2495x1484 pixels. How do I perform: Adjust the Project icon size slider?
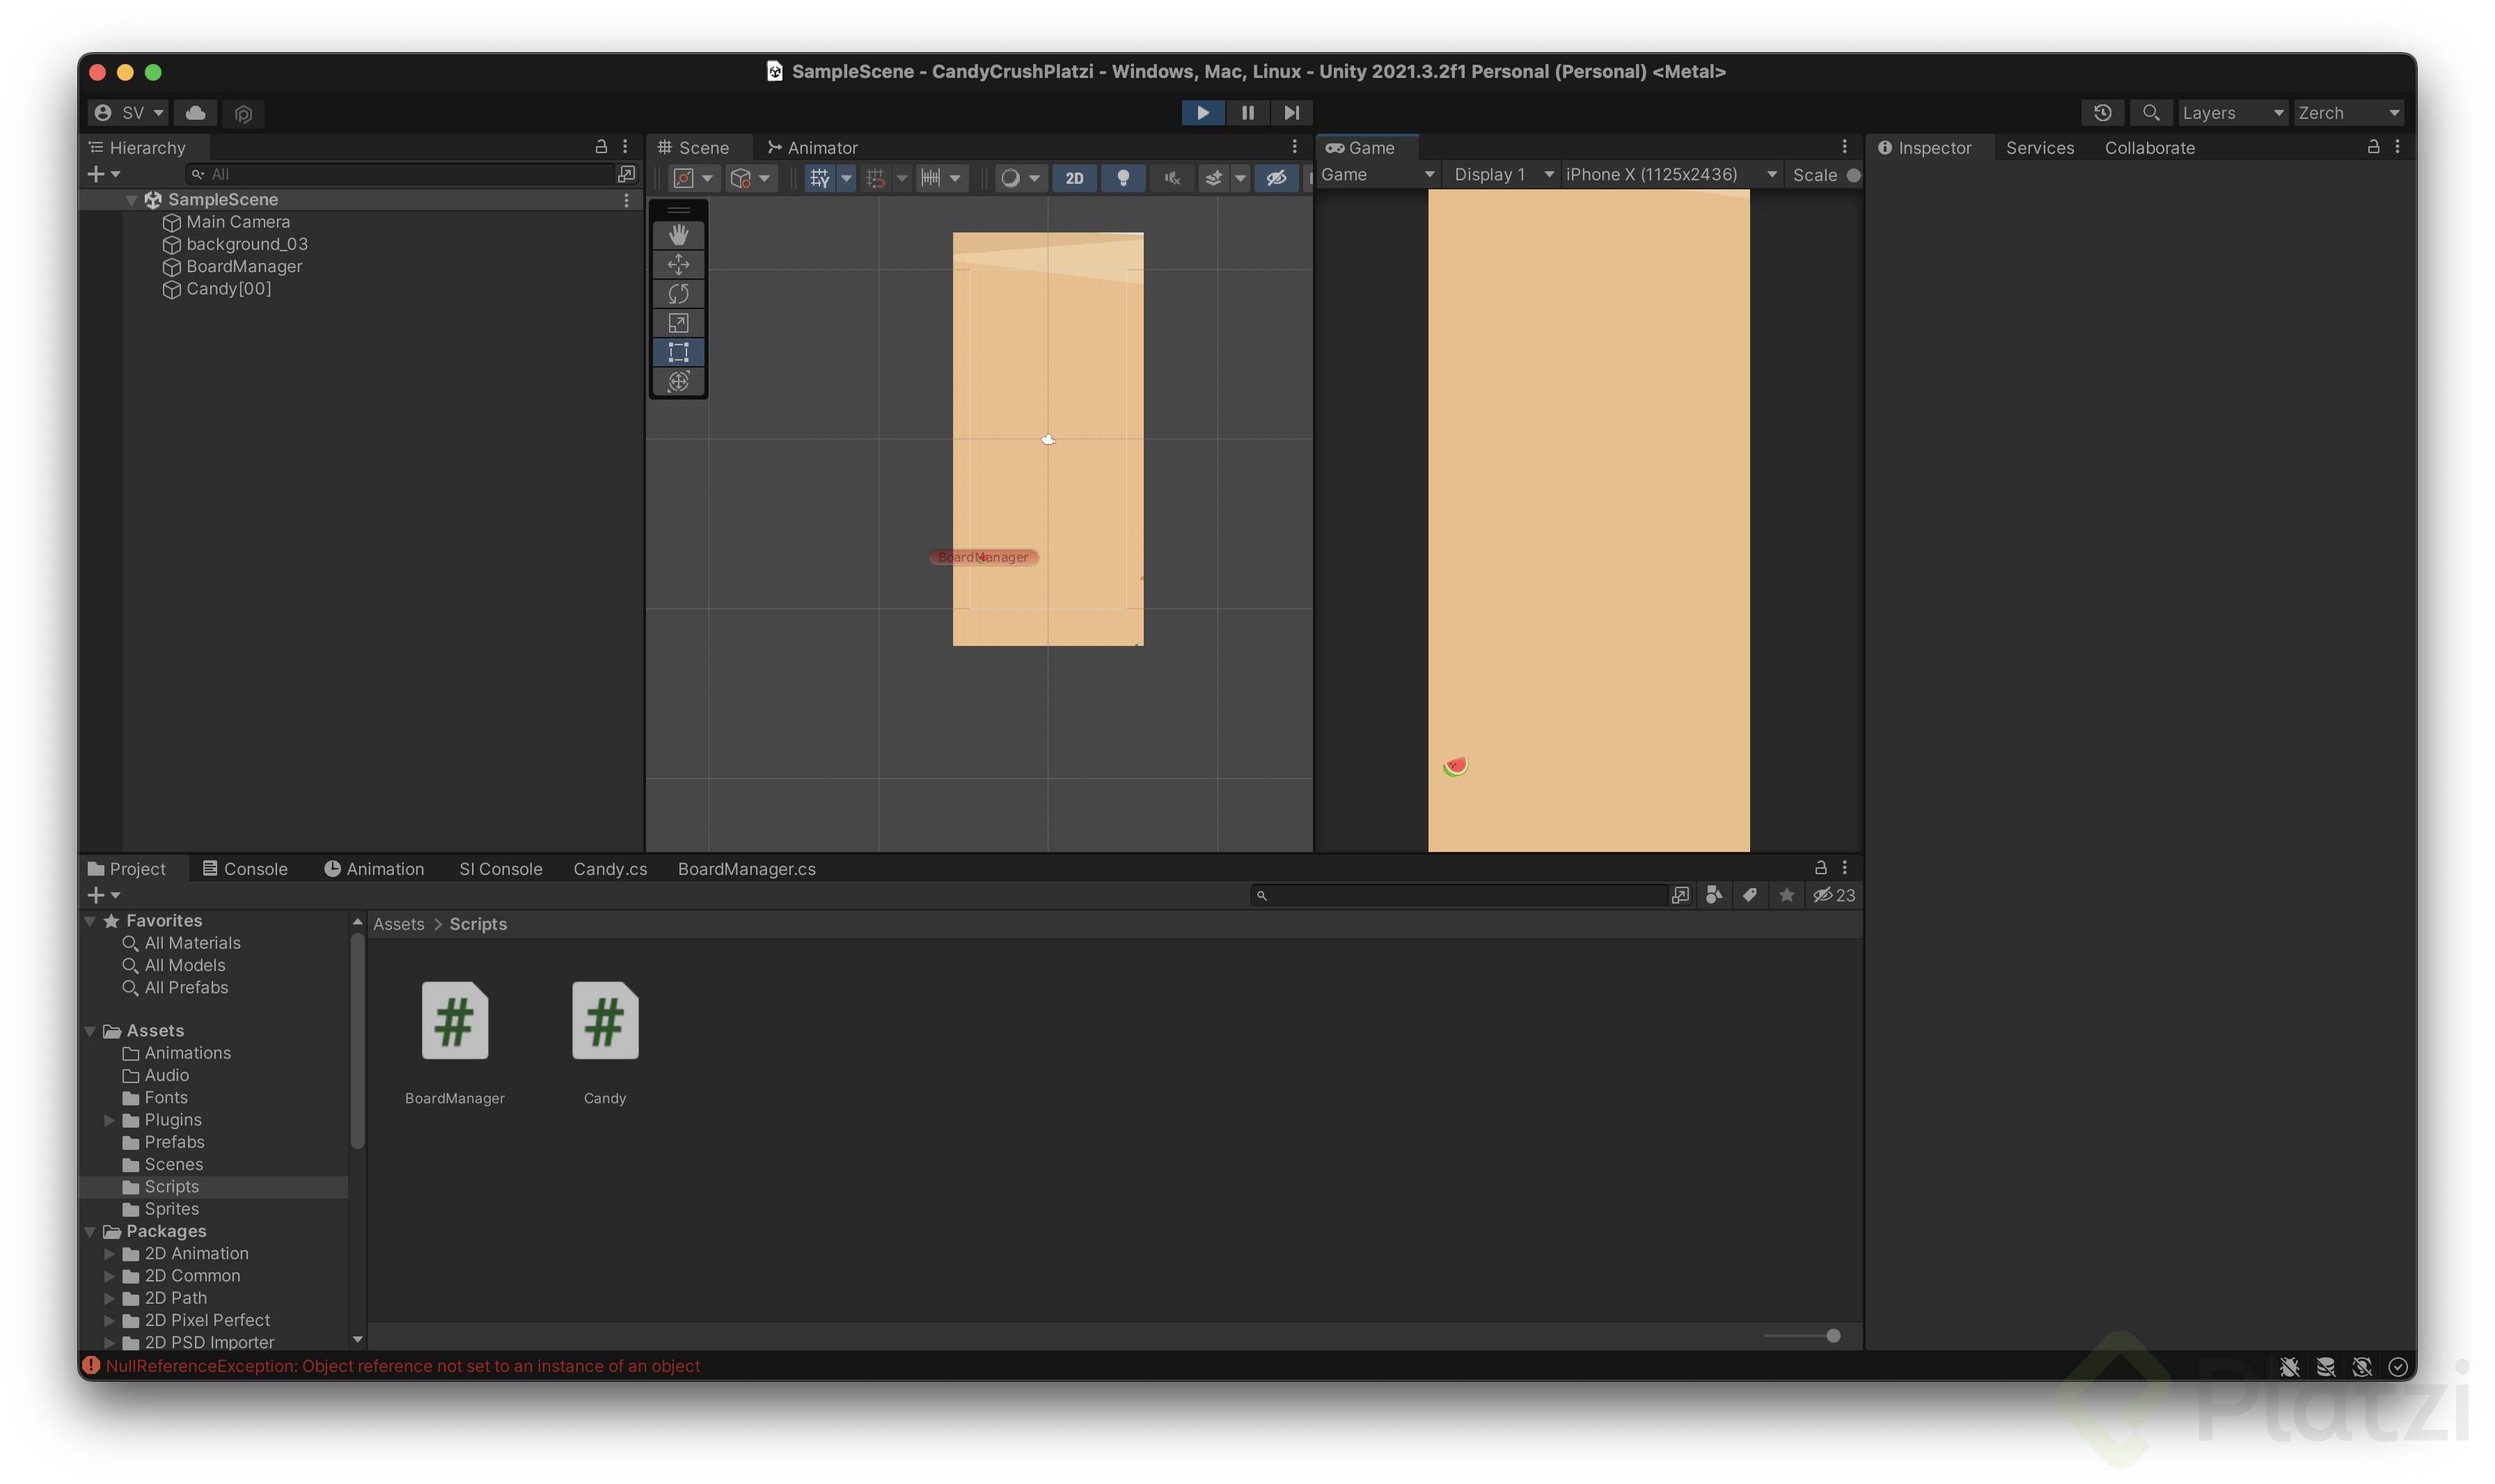1832,1336
